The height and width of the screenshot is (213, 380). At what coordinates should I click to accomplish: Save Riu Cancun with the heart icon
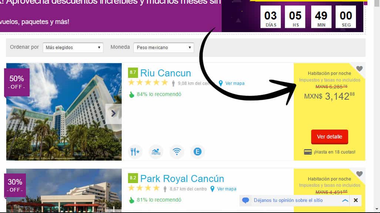point(359,69)
